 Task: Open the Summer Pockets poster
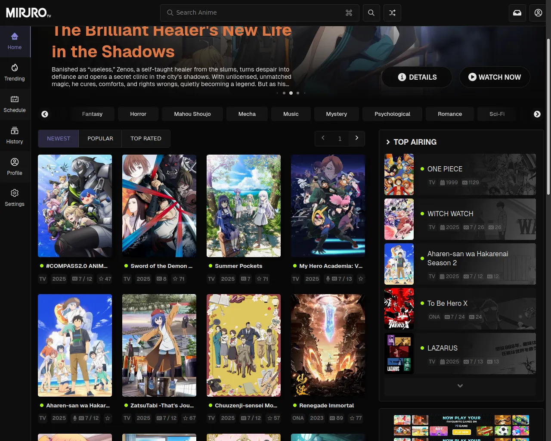tap(244, 206)
